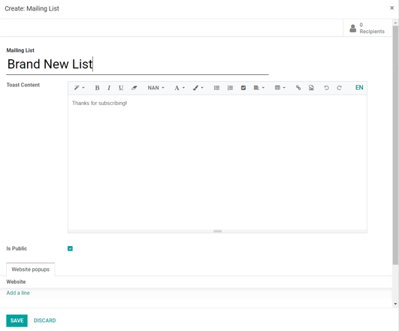
Task: Undo the last edit
Action: [x=326, y=88]
